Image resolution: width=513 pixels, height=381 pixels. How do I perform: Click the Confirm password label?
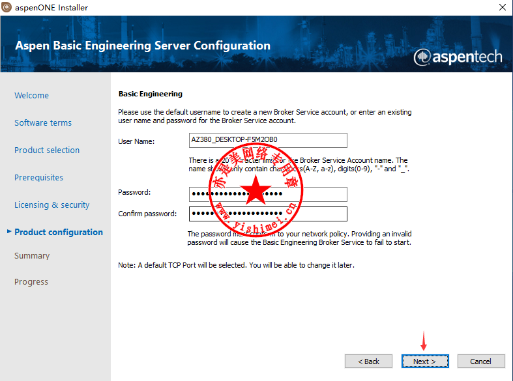(x=147, y=214)
